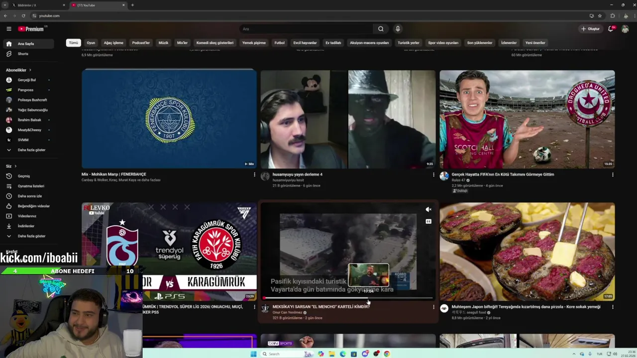Select the Oyun filter chip

[x=91, y=43]
